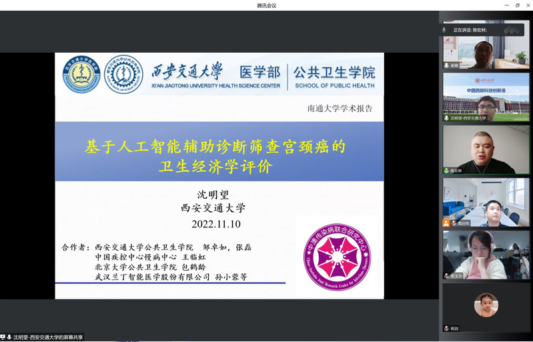This screenshot has width=533, height=342.
Task: Click the line 武汉兰丁智能医学股份有限公司 孙小蓉等
Action: click(171, 277)
